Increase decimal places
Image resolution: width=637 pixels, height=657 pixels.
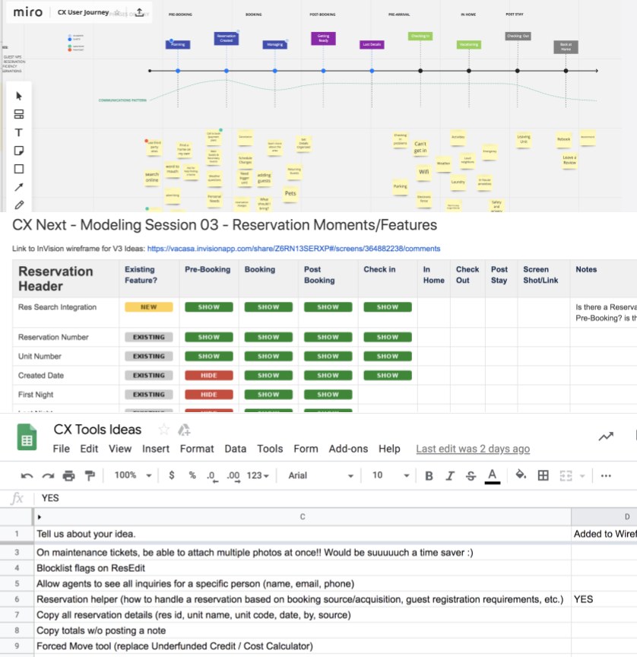(x=233, y=476)
